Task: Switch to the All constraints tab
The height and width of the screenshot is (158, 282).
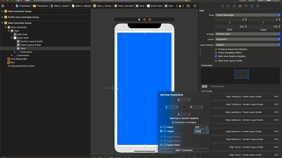Action: (x=204, y=86)
